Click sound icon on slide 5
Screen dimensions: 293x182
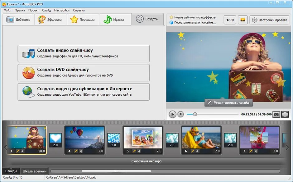[x=139, y=151]
